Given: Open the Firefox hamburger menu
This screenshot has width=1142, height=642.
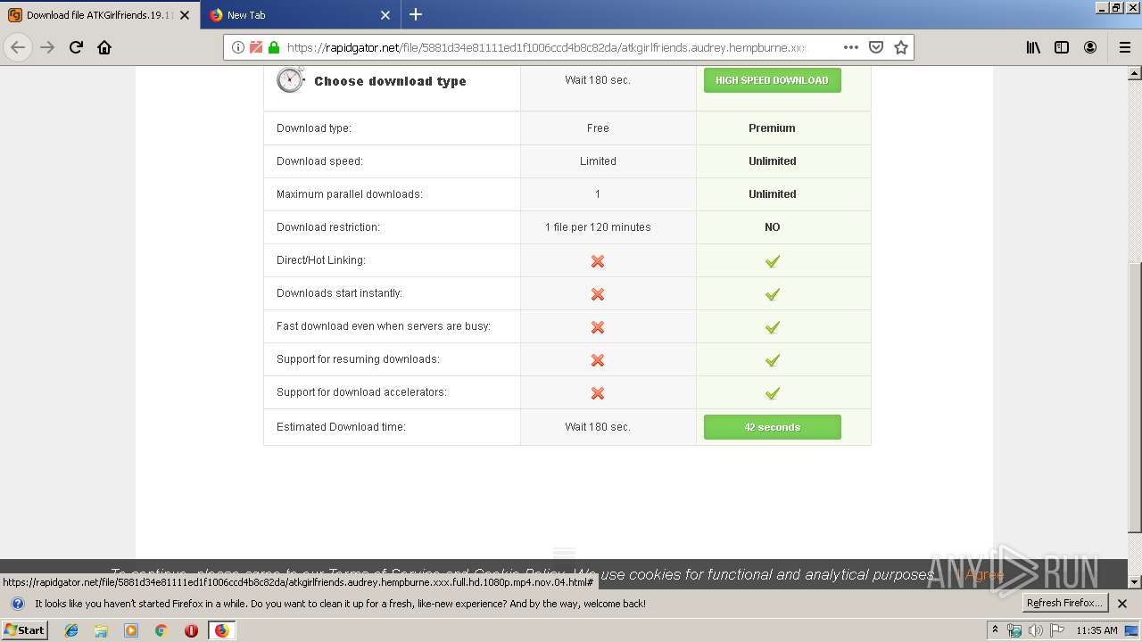Looking at the screenshot, I should (1125, 47).
